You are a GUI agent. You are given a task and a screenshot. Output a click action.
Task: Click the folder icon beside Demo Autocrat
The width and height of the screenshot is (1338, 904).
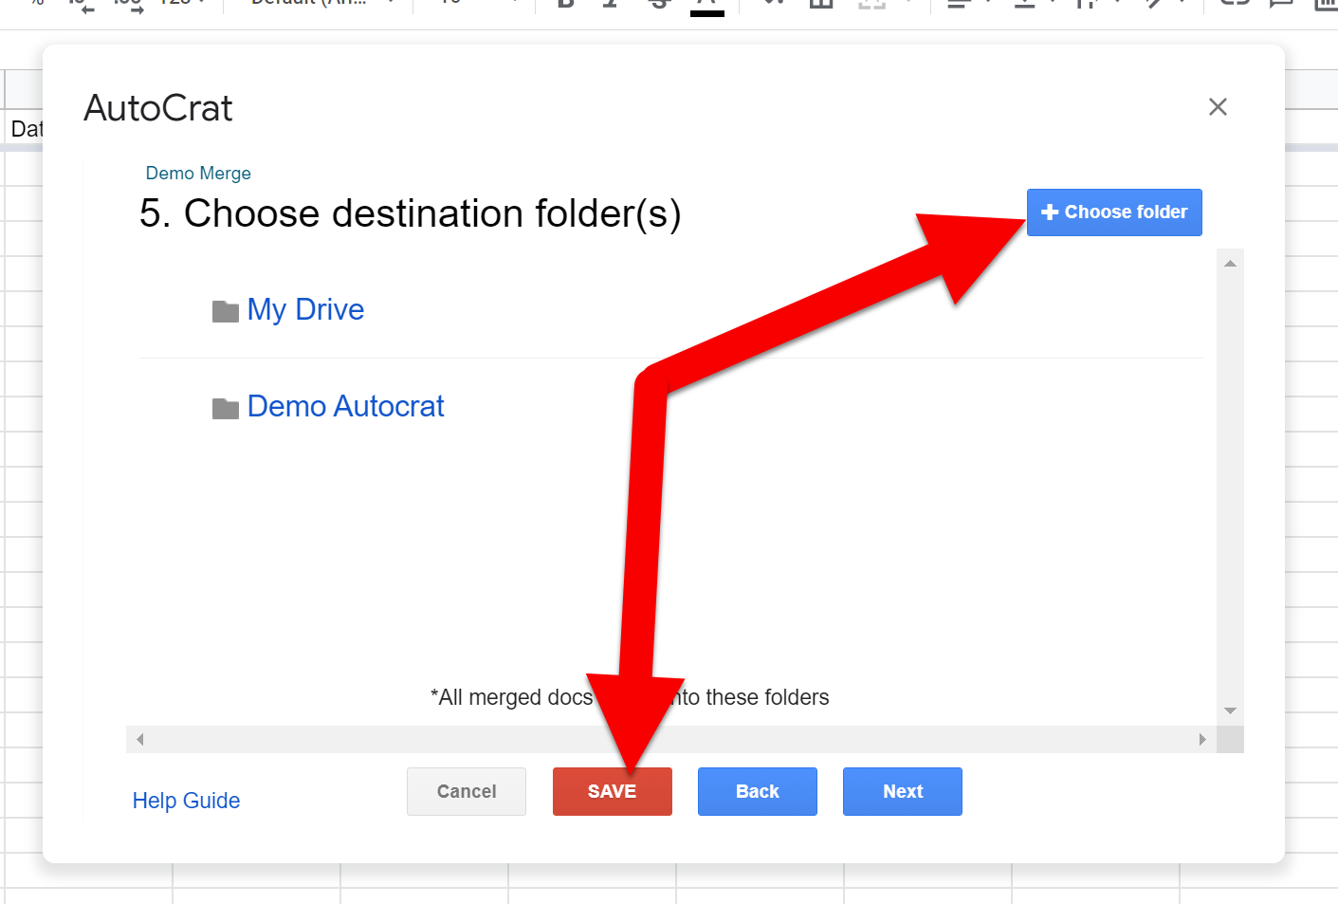tap(226, 408)
